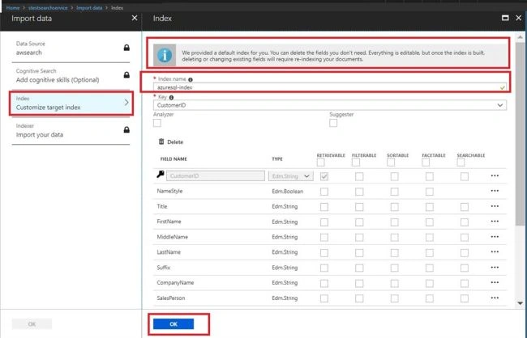Mark Title field as retrievable
Screen dimensions: 527x338
324,207
